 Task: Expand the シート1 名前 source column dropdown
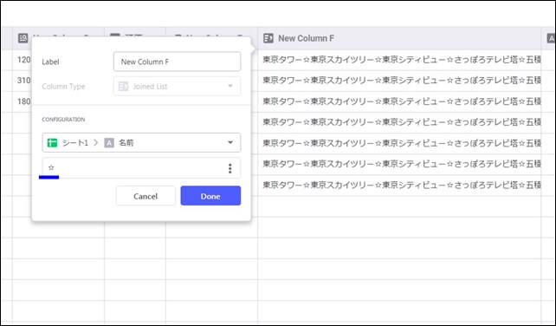tap(141, 143)
